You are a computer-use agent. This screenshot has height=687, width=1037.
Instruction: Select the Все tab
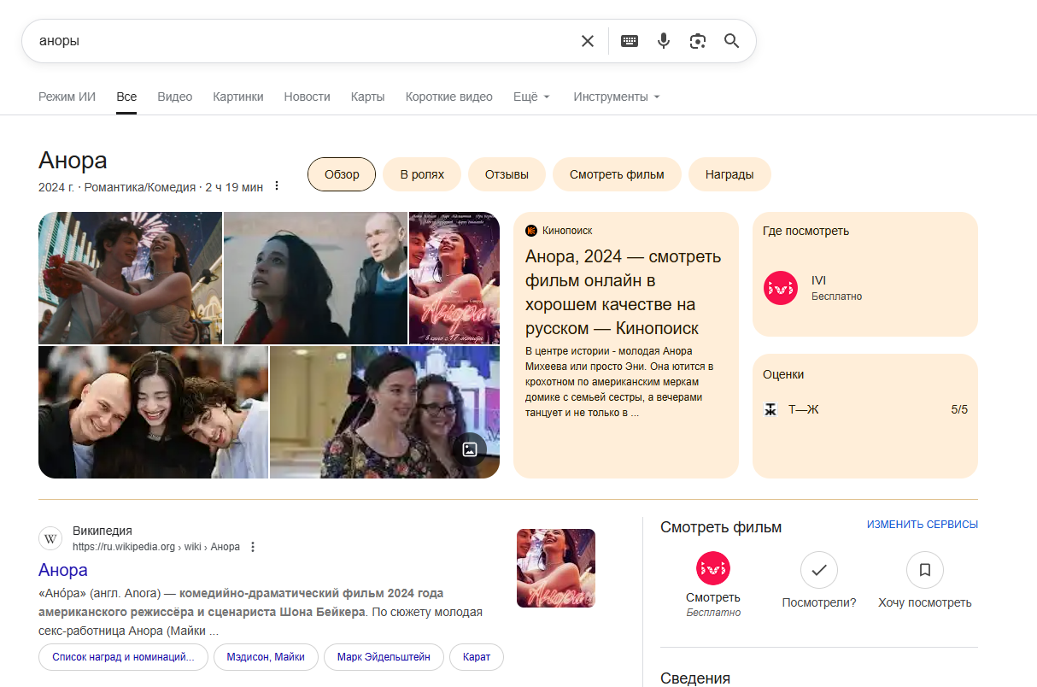coord(126,97)
